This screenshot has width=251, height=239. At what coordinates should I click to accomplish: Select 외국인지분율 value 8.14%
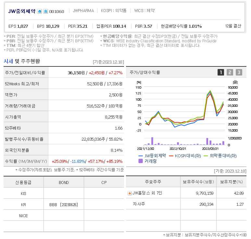[117, 150]
